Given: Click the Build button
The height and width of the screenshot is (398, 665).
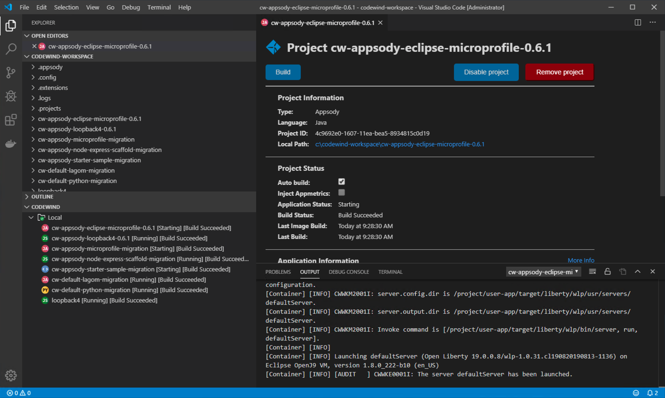Looking at the screenshot, I should click(x=282, y=72).
